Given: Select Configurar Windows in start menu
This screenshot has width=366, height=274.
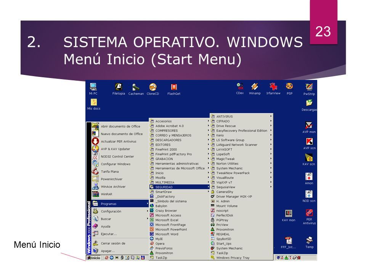Looking at the screenshot, I should (x=119, y=164).
